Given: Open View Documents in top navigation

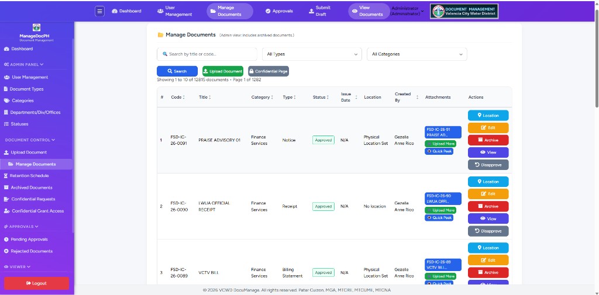Looking at the screenshot, I should click(x=368, y=11).
